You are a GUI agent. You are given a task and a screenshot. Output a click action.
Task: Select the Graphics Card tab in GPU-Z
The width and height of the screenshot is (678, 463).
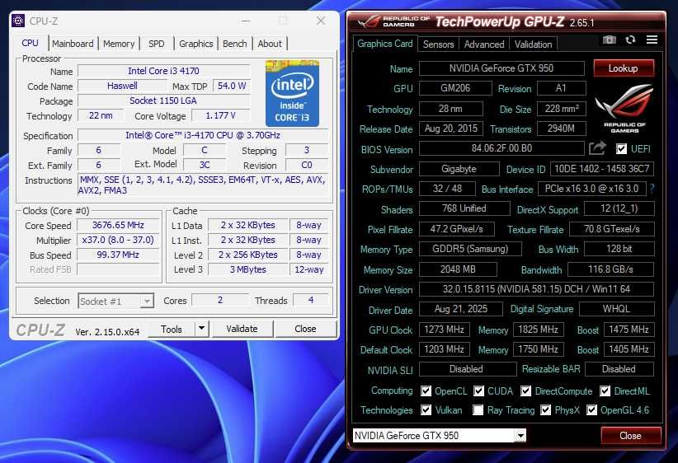click(x=385, y=44)
